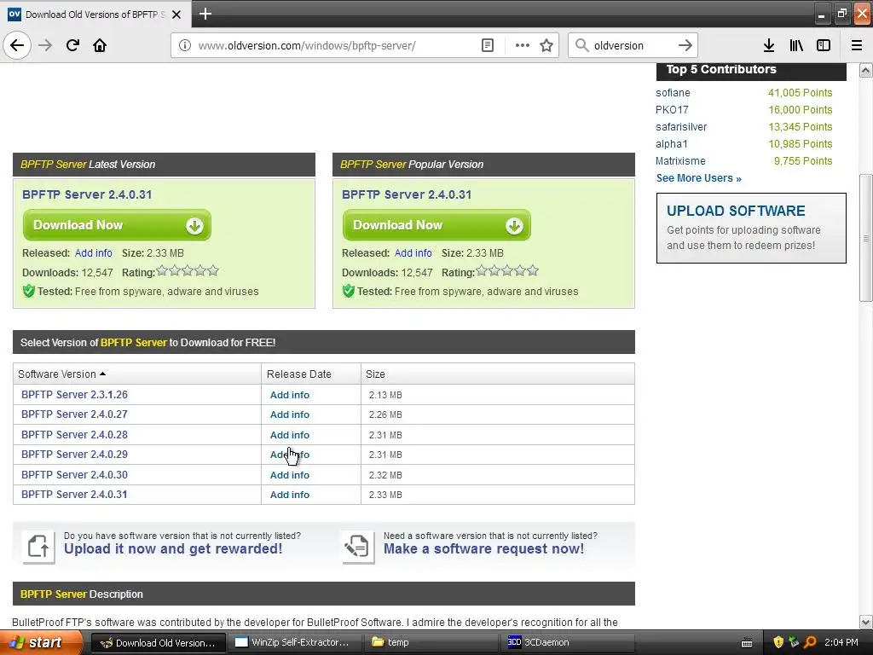Click Add info next to Released in Popular Version

point(413,252)
